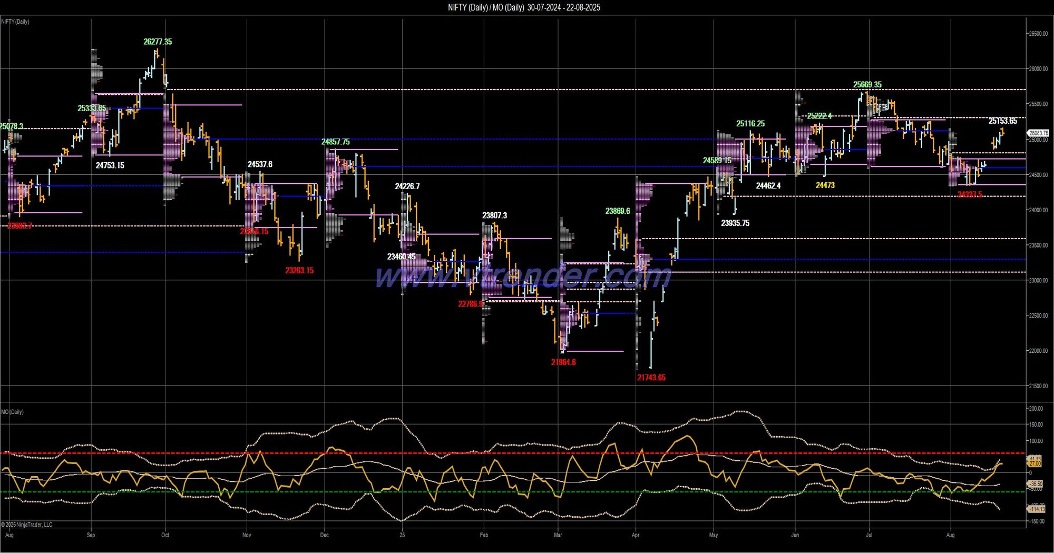Click the 21743.65 swing low label
The image size is (1054, 553).
(651, 378)
